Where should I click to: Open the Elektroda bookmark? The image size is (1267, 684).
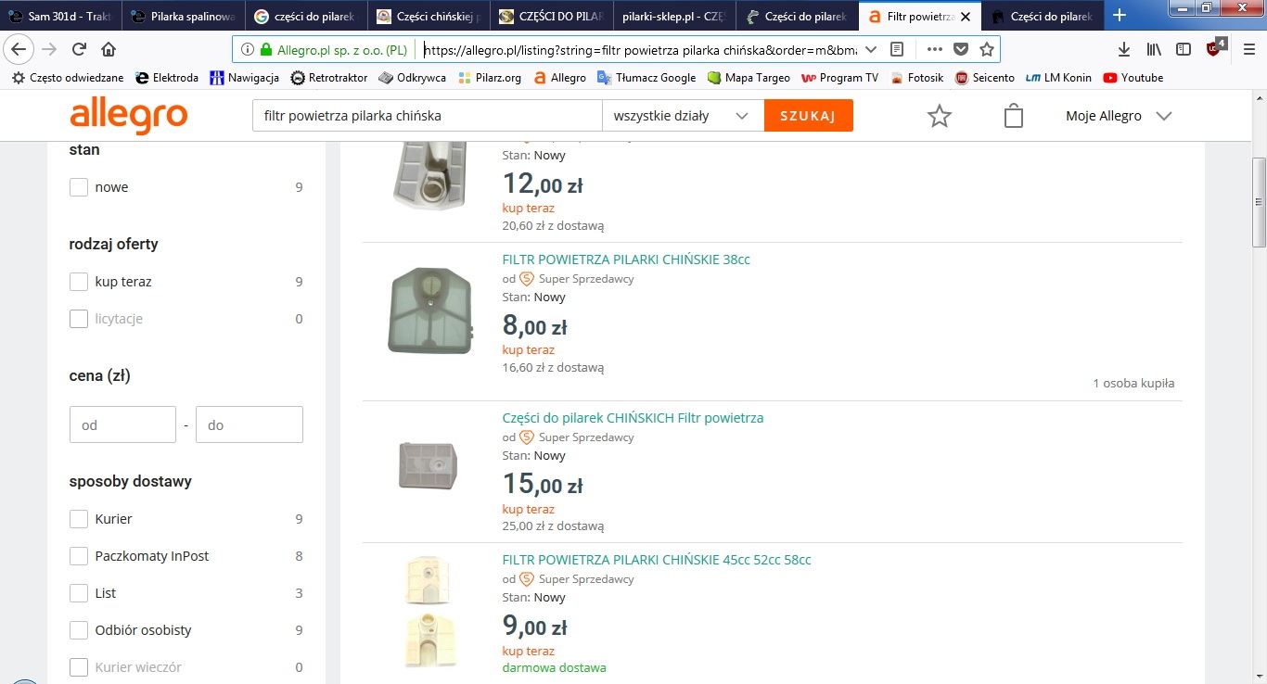(167, 78)
